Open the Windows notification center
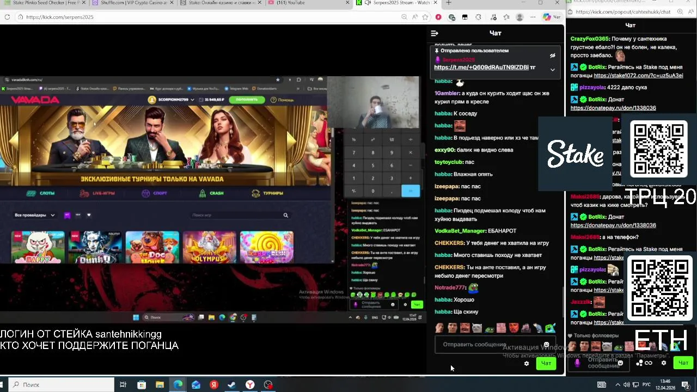697x392 pixels. point(686,385)
